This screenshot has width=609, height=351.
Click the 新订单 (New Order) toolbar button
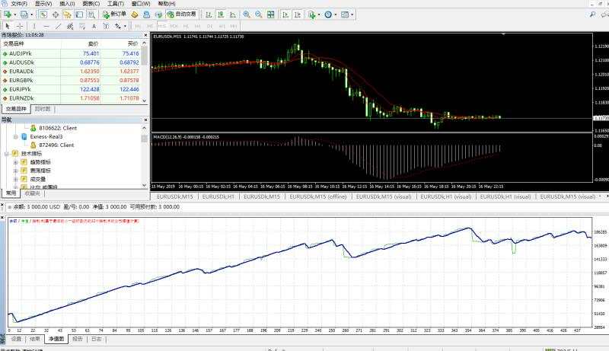tap(115, 14)
